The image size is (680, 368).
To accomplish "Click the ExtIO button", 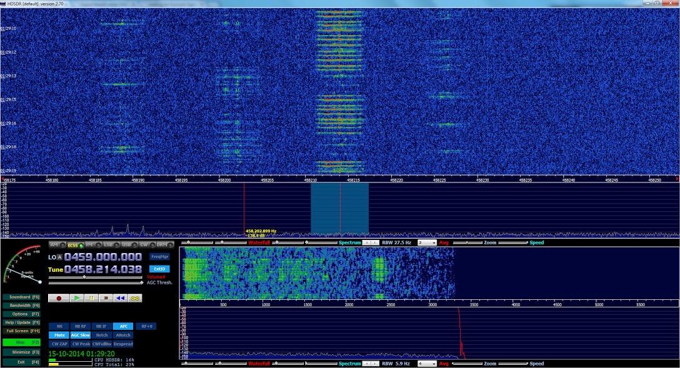I will pos(159,269).
